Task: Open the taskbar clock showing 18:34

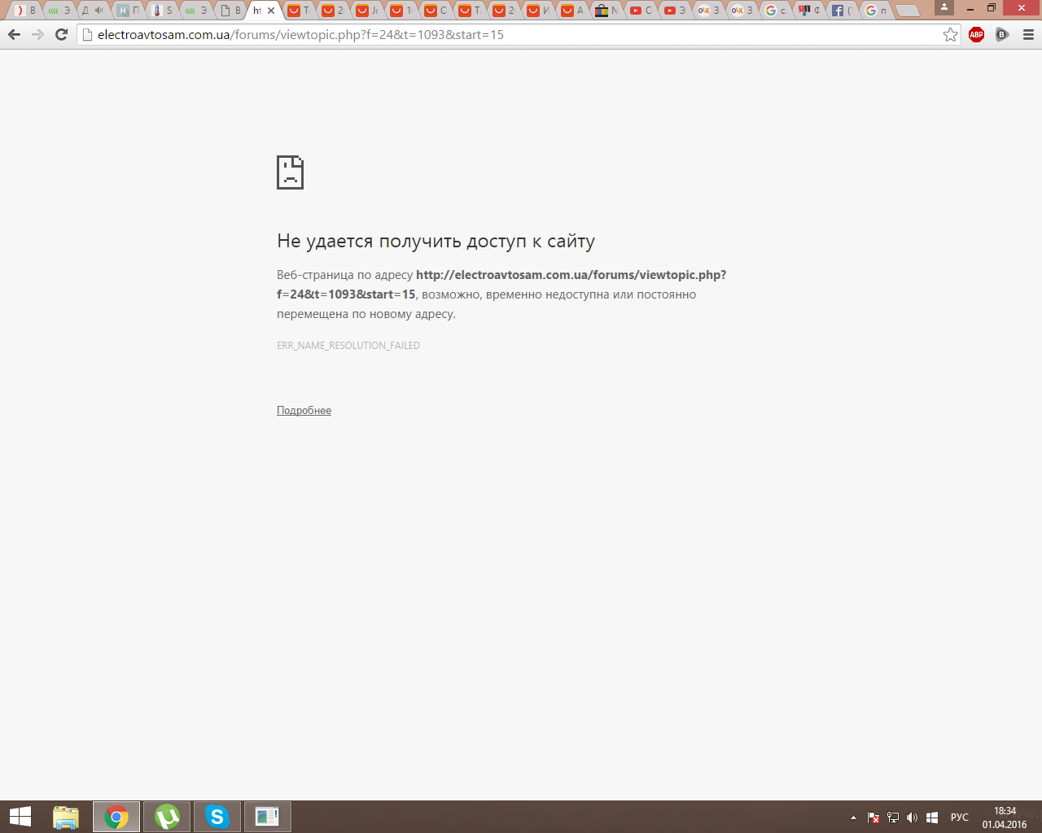Action: pyautogui.click(x=1005, y=818)
